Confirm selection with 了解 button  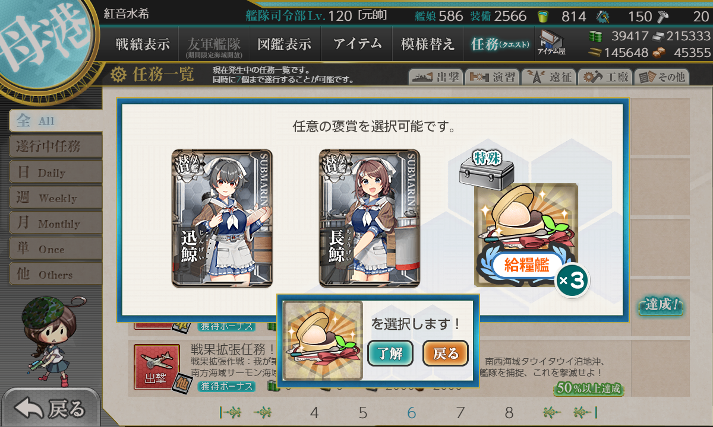tap(390, 353)
